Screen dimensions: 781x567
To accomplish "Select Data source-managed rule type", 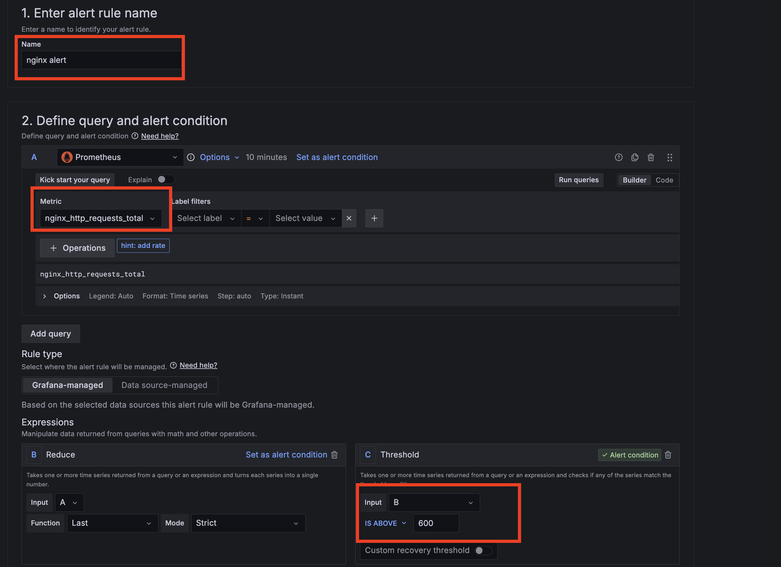I will coord(164,385).
